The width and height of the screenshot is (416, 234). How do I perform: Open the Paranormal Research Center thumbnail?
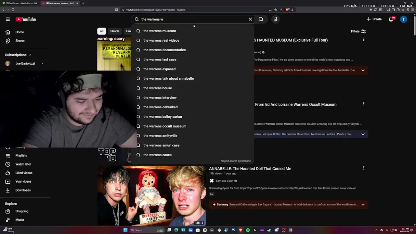coord(114,54)
